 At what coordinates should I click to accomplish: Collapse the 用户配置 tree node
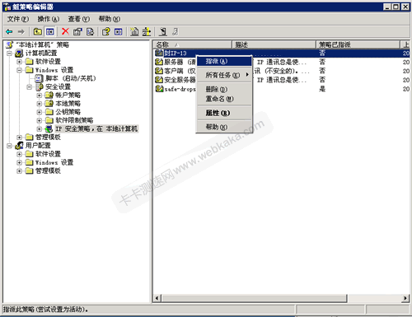pos(9,146)
